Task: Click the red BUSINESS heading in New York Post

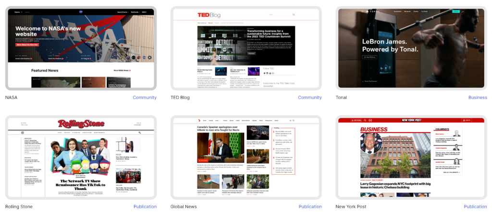Action: (374, 130)
